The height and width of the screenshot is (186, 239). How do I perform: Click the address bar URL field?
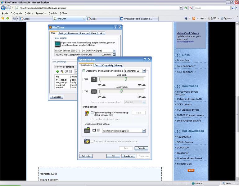coord(97,8)
